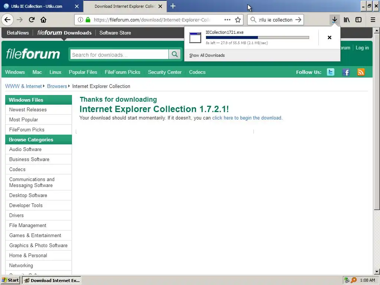Bookmark this page with the star
The image size is (380, 285).
coord(238,20)
